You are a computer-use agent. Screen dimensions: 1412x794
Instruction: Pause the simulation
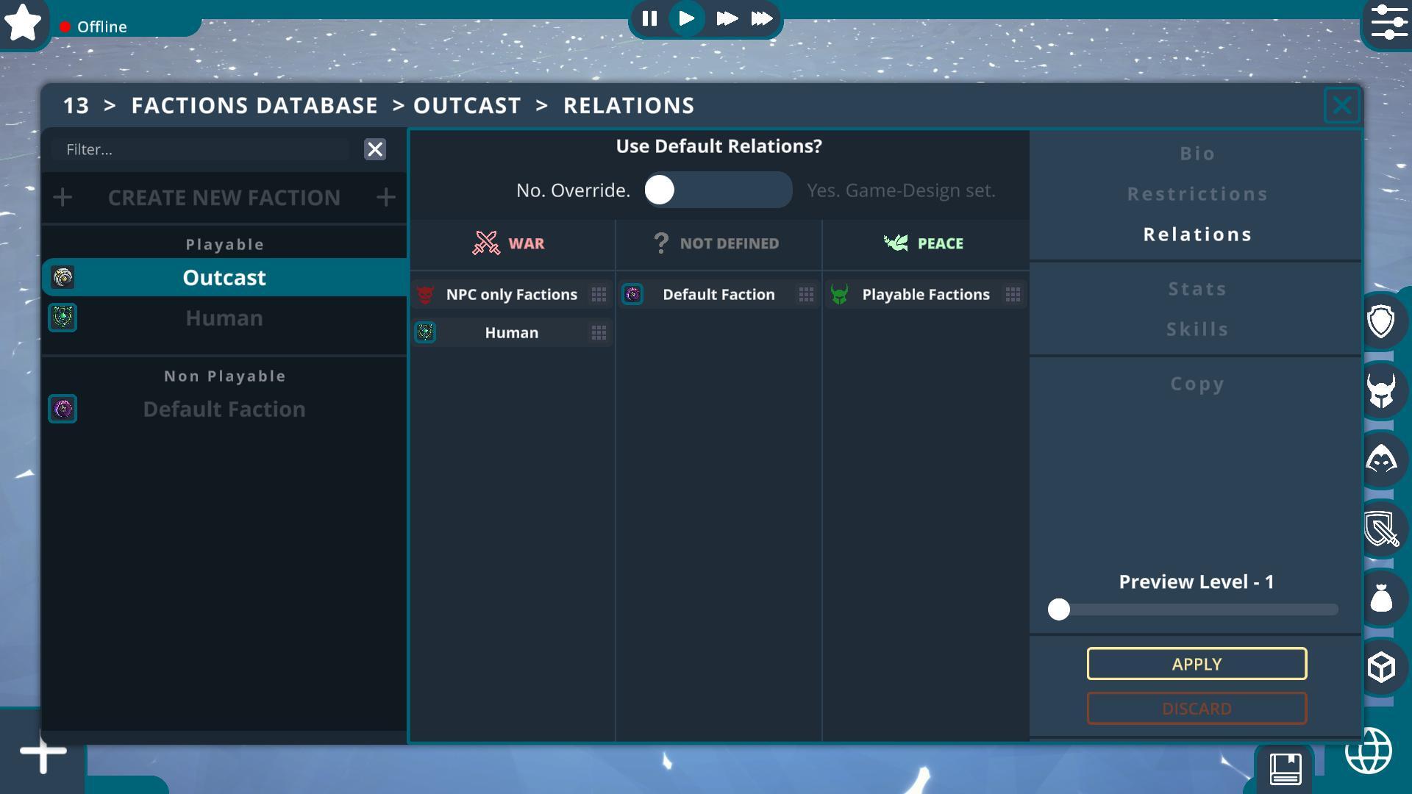point(649,18)
